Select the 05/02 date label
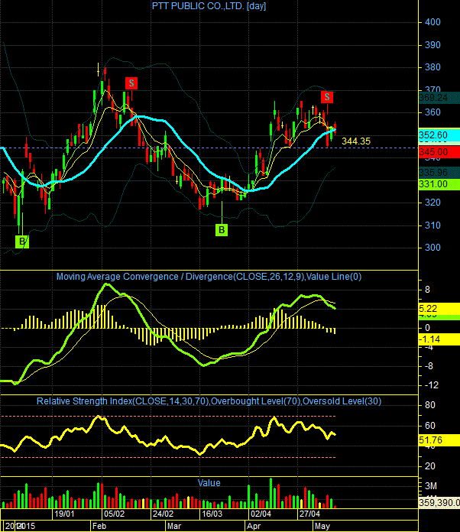The height and width of the screenshot is (532, 460). pyautogui.click(x=114, y=514)
